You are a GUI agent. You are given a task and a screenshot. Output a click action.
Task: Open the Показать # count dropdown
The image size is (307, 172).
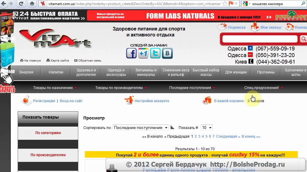207,128
